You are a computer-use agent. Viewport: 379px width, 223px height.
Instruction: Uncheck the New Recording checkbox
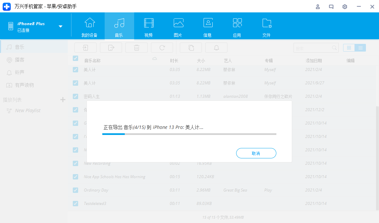click(x=75, y=163)
